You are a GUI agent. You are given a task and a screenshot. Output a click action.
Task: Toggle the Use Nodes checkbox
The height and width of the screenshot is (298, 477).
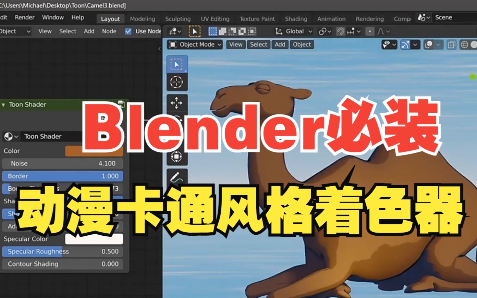(x=128, y=32)
